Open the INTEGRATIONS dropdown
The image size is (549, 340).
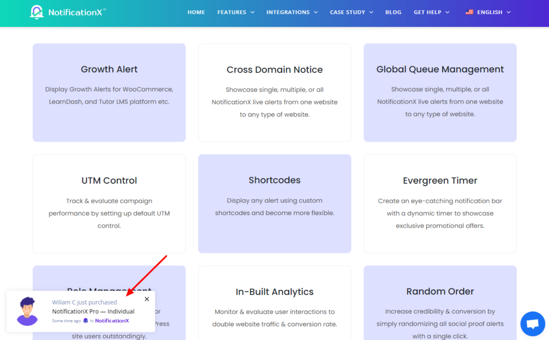288,12
